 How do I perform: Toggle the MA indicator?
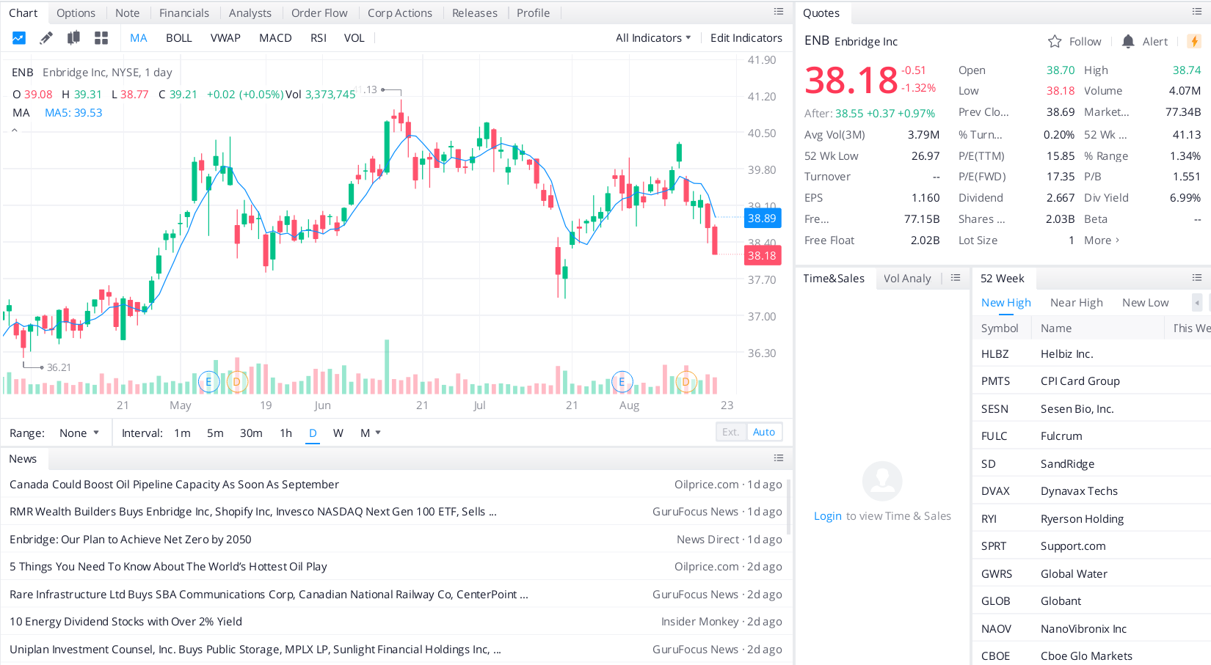139,38
